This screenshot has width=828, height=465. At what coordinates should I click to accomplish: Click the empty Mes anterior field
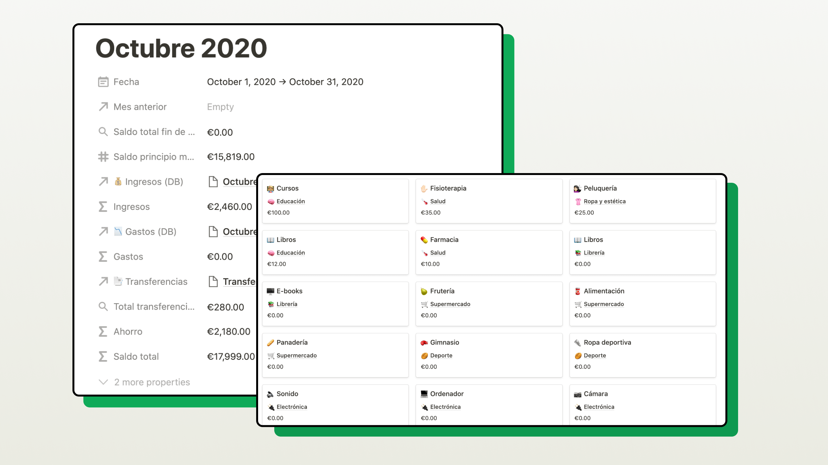(220, 107)
